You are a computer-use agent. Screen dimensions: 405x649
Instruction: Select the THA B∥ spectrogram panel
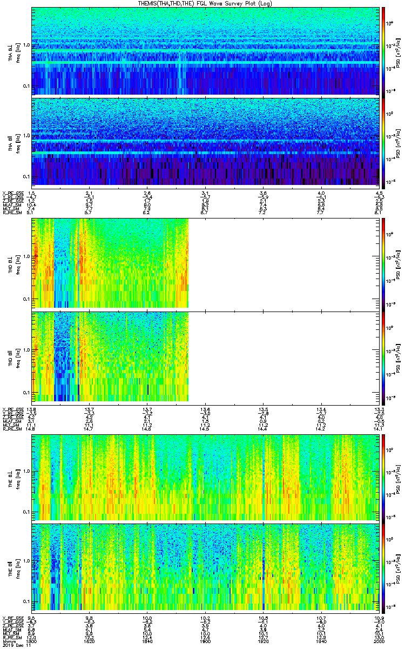pyautogui.click(x=205, y=143)
